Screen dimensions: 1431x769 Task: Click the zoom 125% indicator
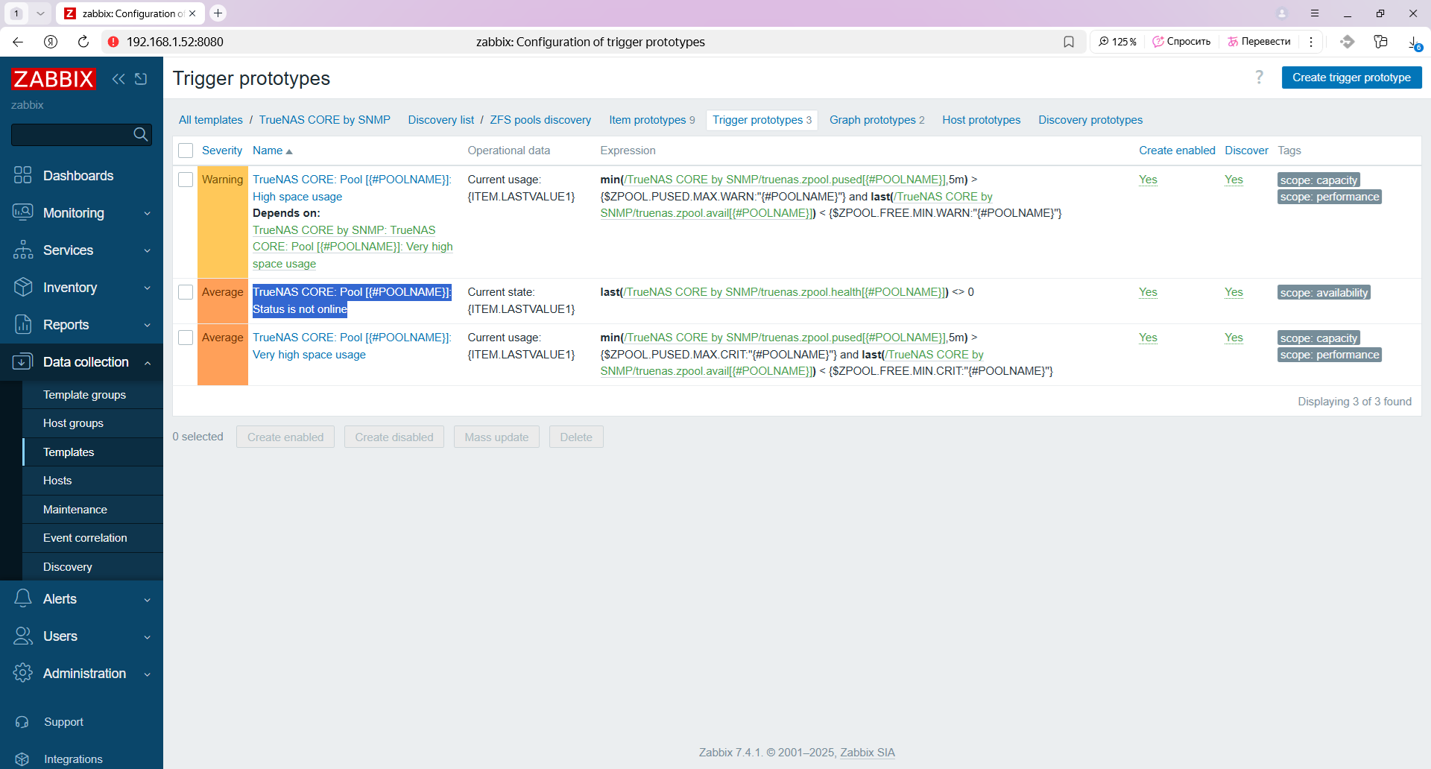point(1117,42)
